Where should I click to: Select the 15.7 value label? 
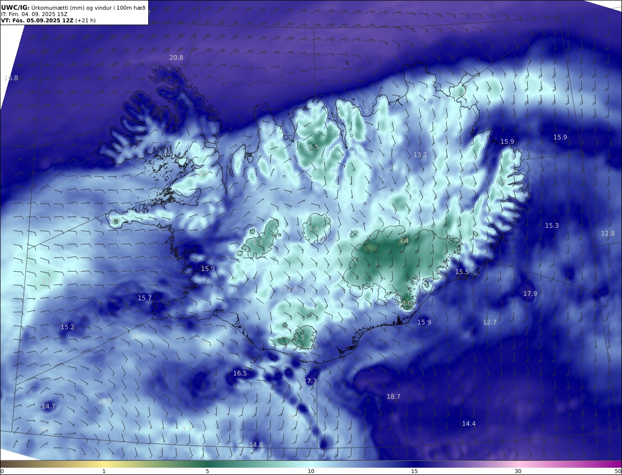pyautogui.click(x=145, y=298)
